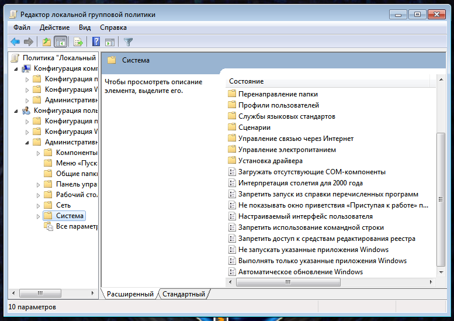
Task: Expand the Система tree arrow
Action: (x=38, y=216)
